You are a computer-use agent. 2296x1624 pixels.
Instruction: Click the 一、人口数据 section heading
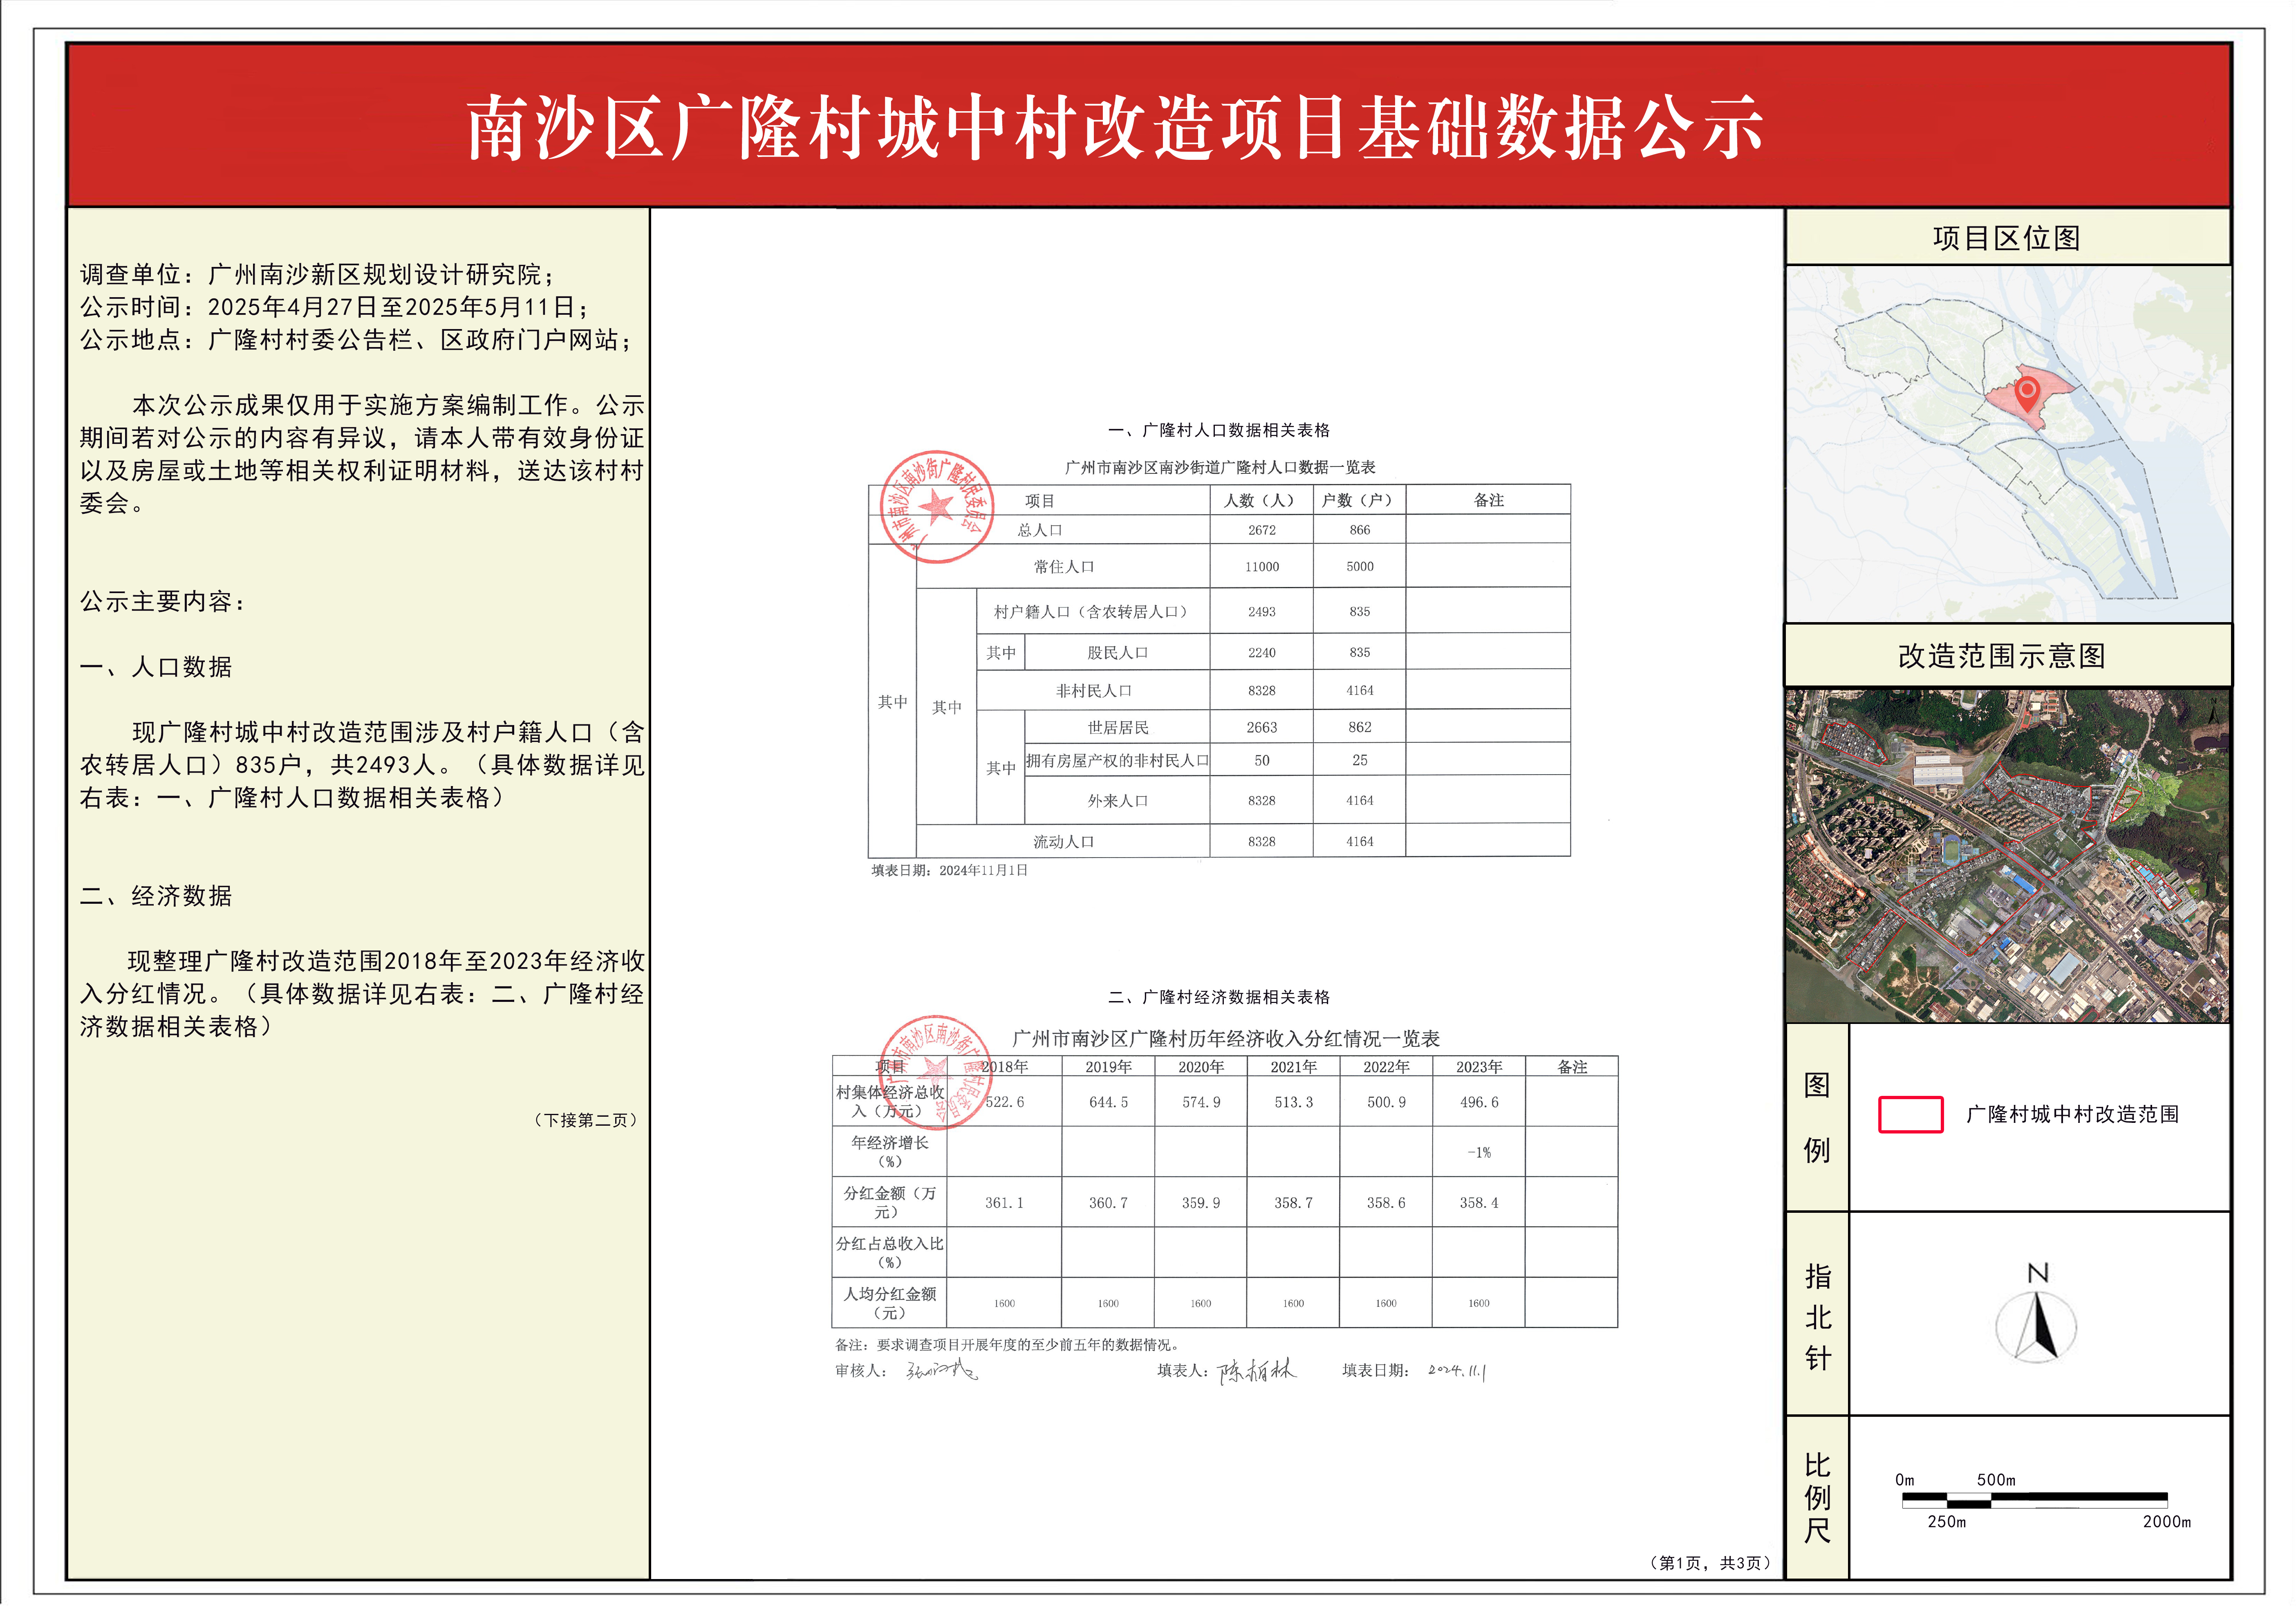point(156,667)
